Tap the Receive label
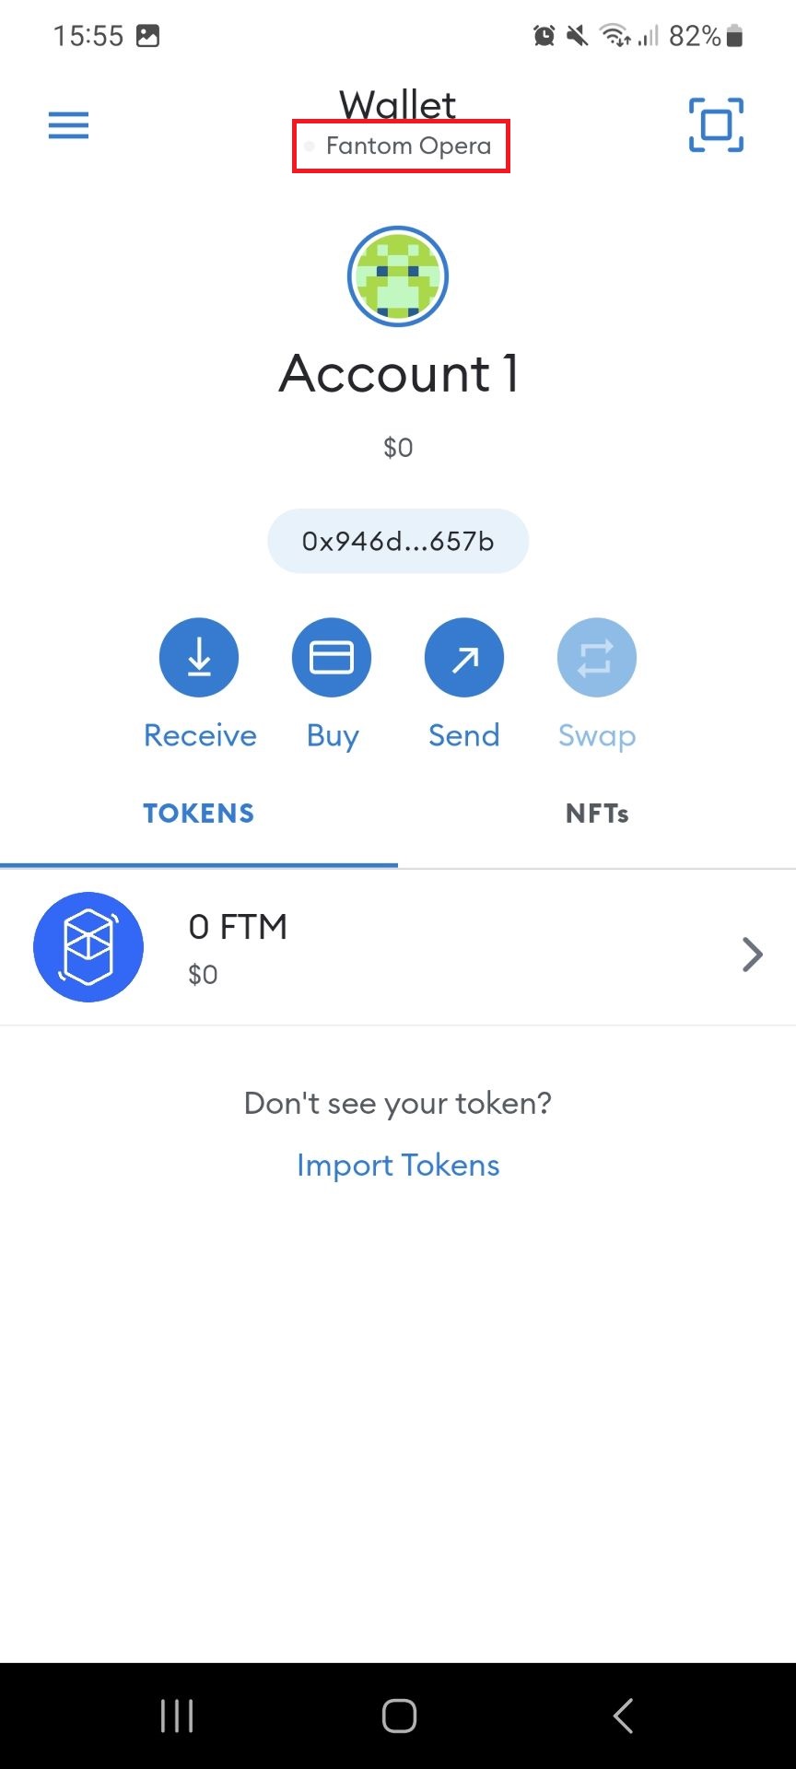The image size is (796, 1769). coord(200,735)
